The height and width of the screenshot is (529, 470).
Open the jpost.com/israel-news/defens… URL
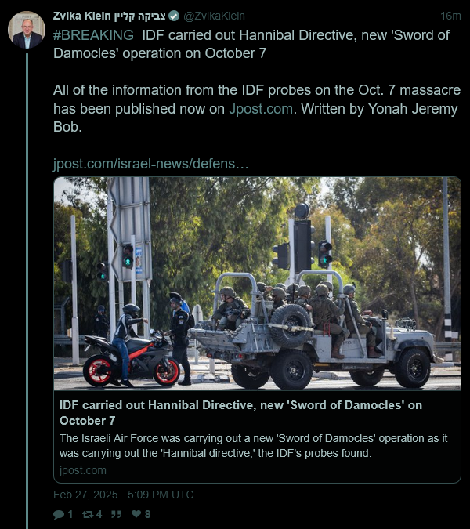tap(150, 164)
